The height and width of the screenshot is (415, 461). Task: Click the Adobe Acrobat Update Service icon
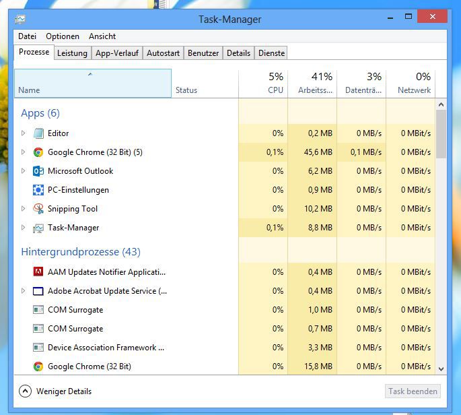(x=38, y=291)
